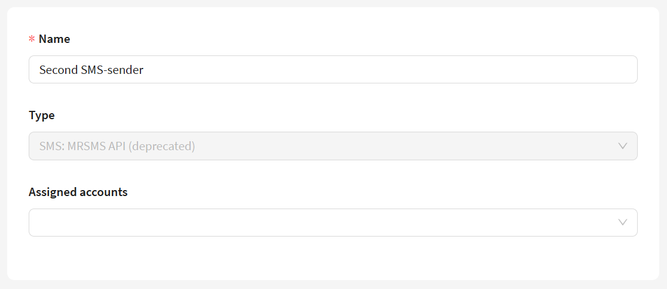Click the Type dropdown chevron arrow

coord(622,146)
